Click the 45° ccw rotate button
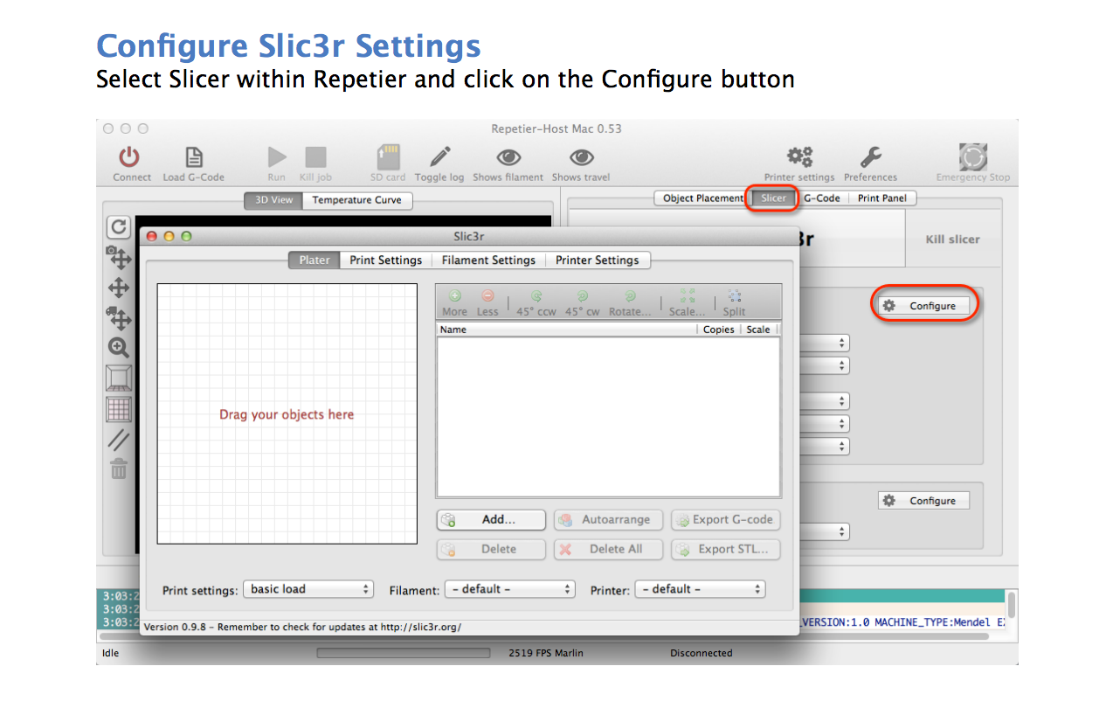1099x701 pixels. (536, 303)
